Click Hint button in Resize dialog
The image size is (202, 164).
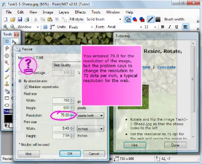click(x=29, y=154)
